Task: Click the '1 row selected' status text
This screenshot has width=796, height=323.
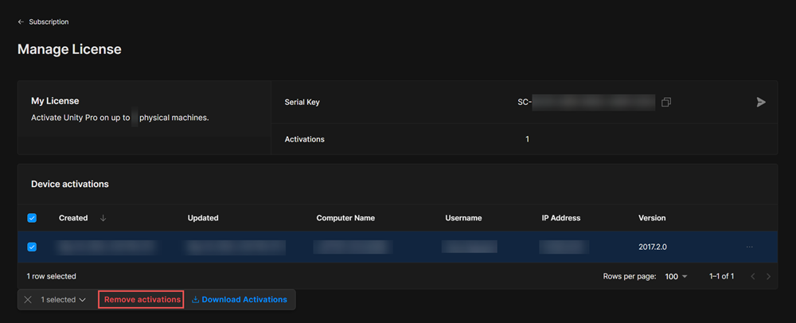Action: (51, 276)
